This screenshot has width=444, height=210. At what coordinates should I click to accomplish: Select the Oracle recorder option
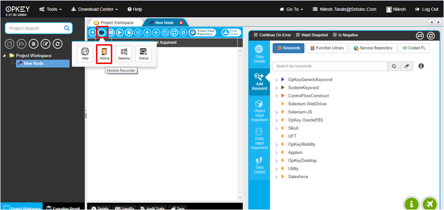144,54
